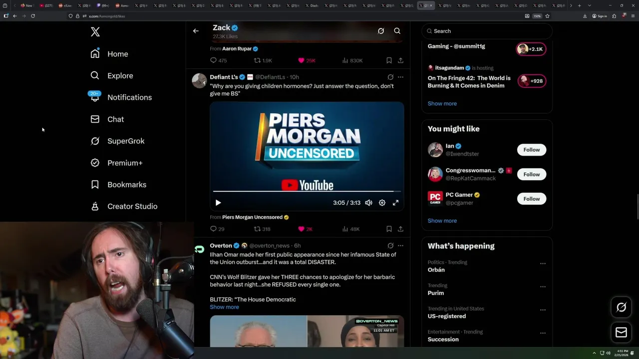This screenshot has width=639, height=359.
Task: Open the Overton news video thumbnail
Action: tap(307, 331)
